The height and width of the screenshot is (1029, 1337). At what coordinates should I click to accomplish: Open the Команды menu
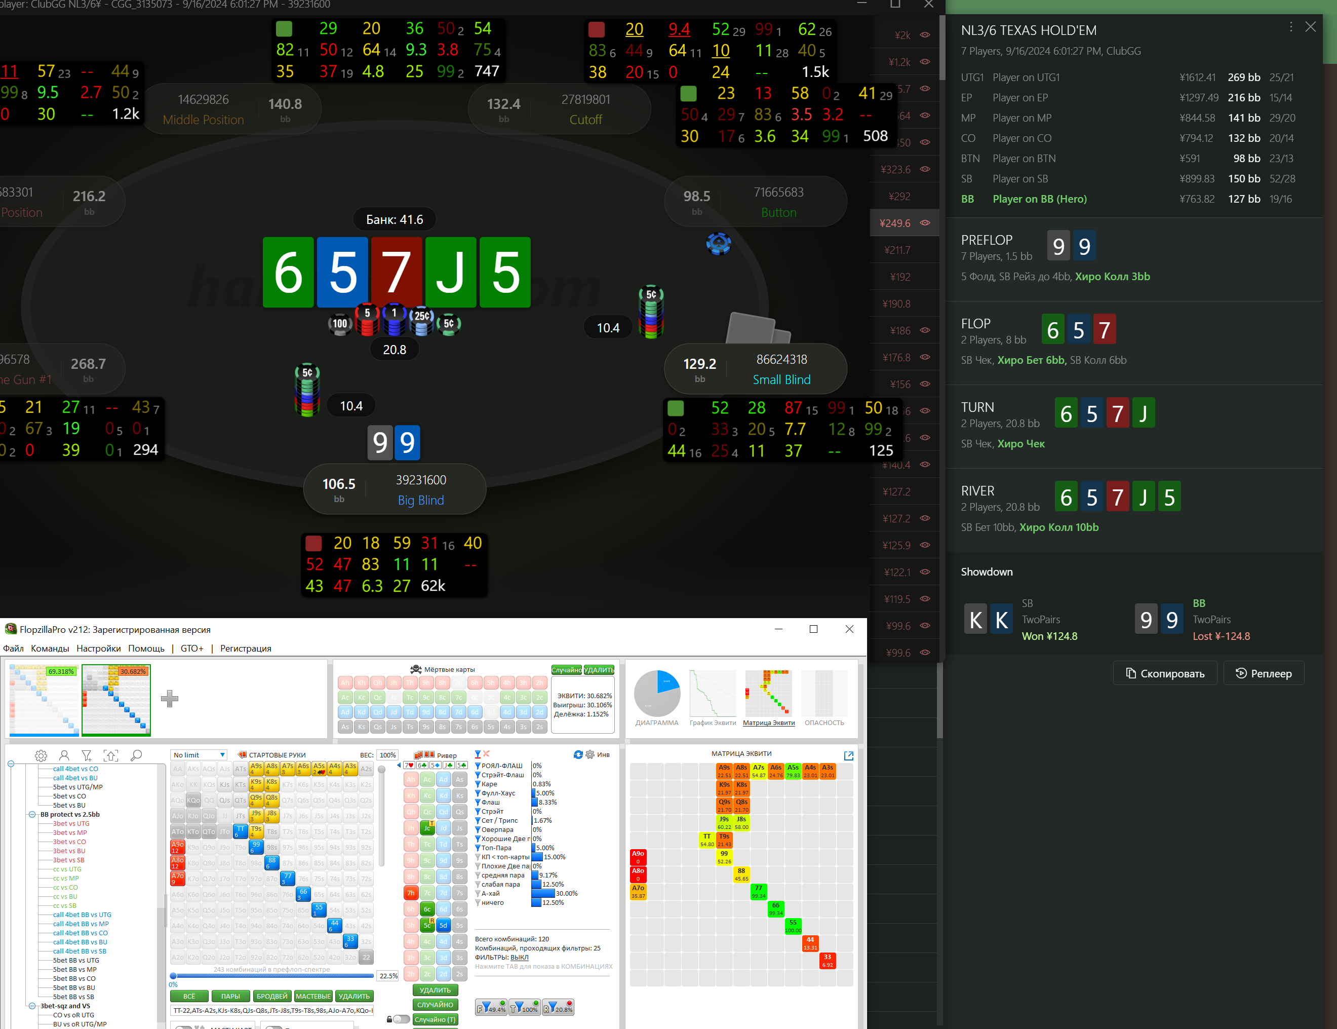(50, 649)
